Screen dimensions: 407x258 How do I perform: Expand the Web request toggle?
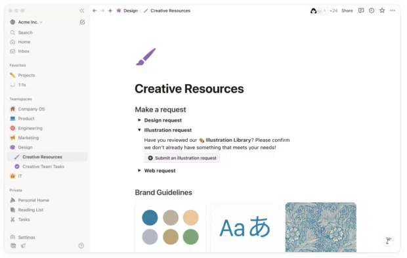[139, 170]
